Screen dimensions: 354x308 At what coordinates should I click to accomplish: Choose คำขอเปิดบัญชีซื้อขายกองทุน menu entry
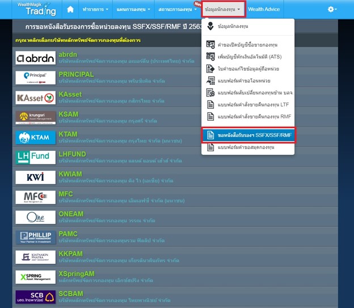point(248,44)
